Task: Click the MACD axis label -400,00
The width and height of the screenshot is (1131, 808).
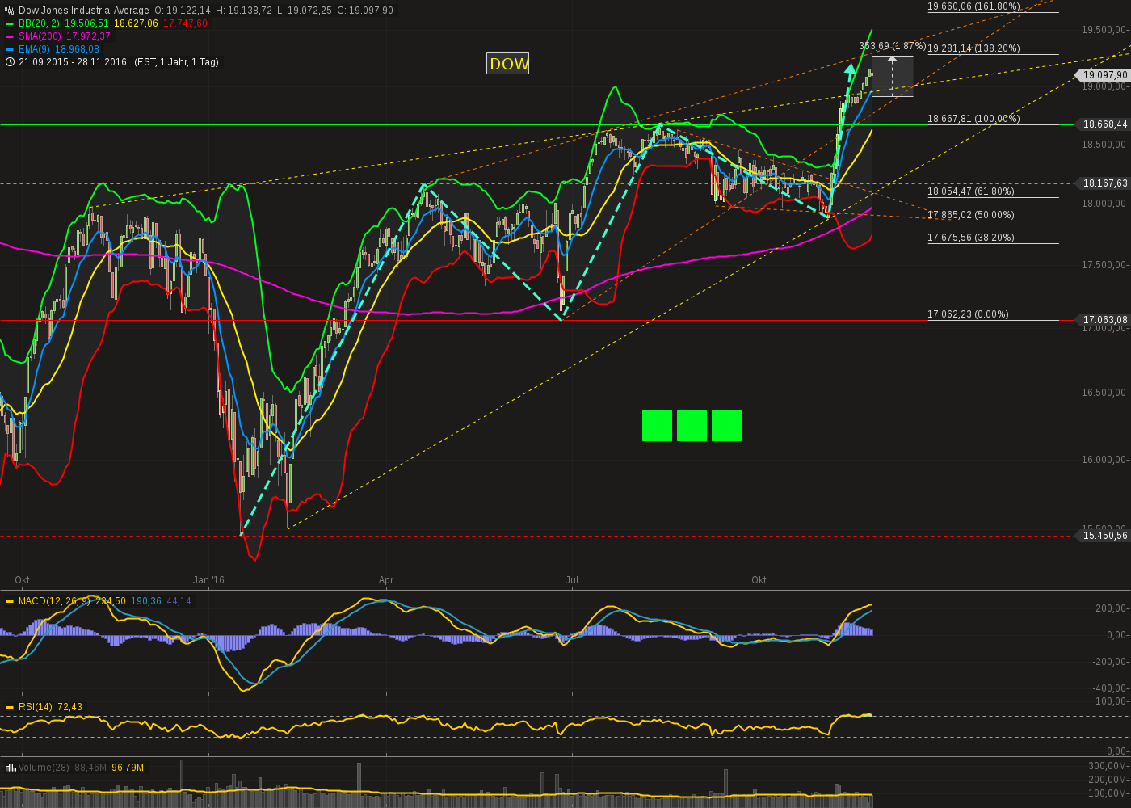Action: [x=1111, y=688]
